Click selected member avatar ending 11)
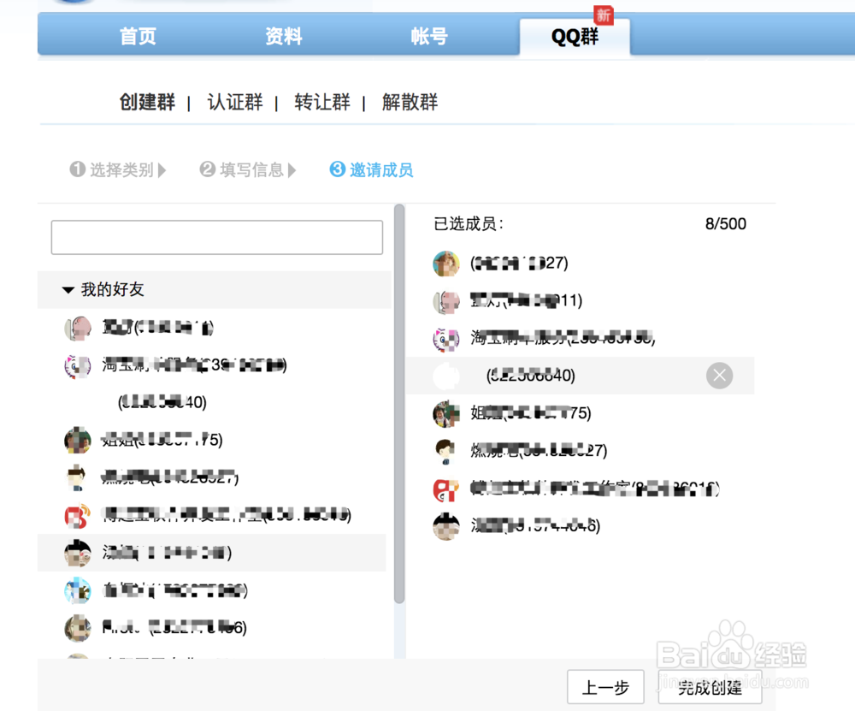The width and height of the screenshot is (855, 711). (446, 301)
